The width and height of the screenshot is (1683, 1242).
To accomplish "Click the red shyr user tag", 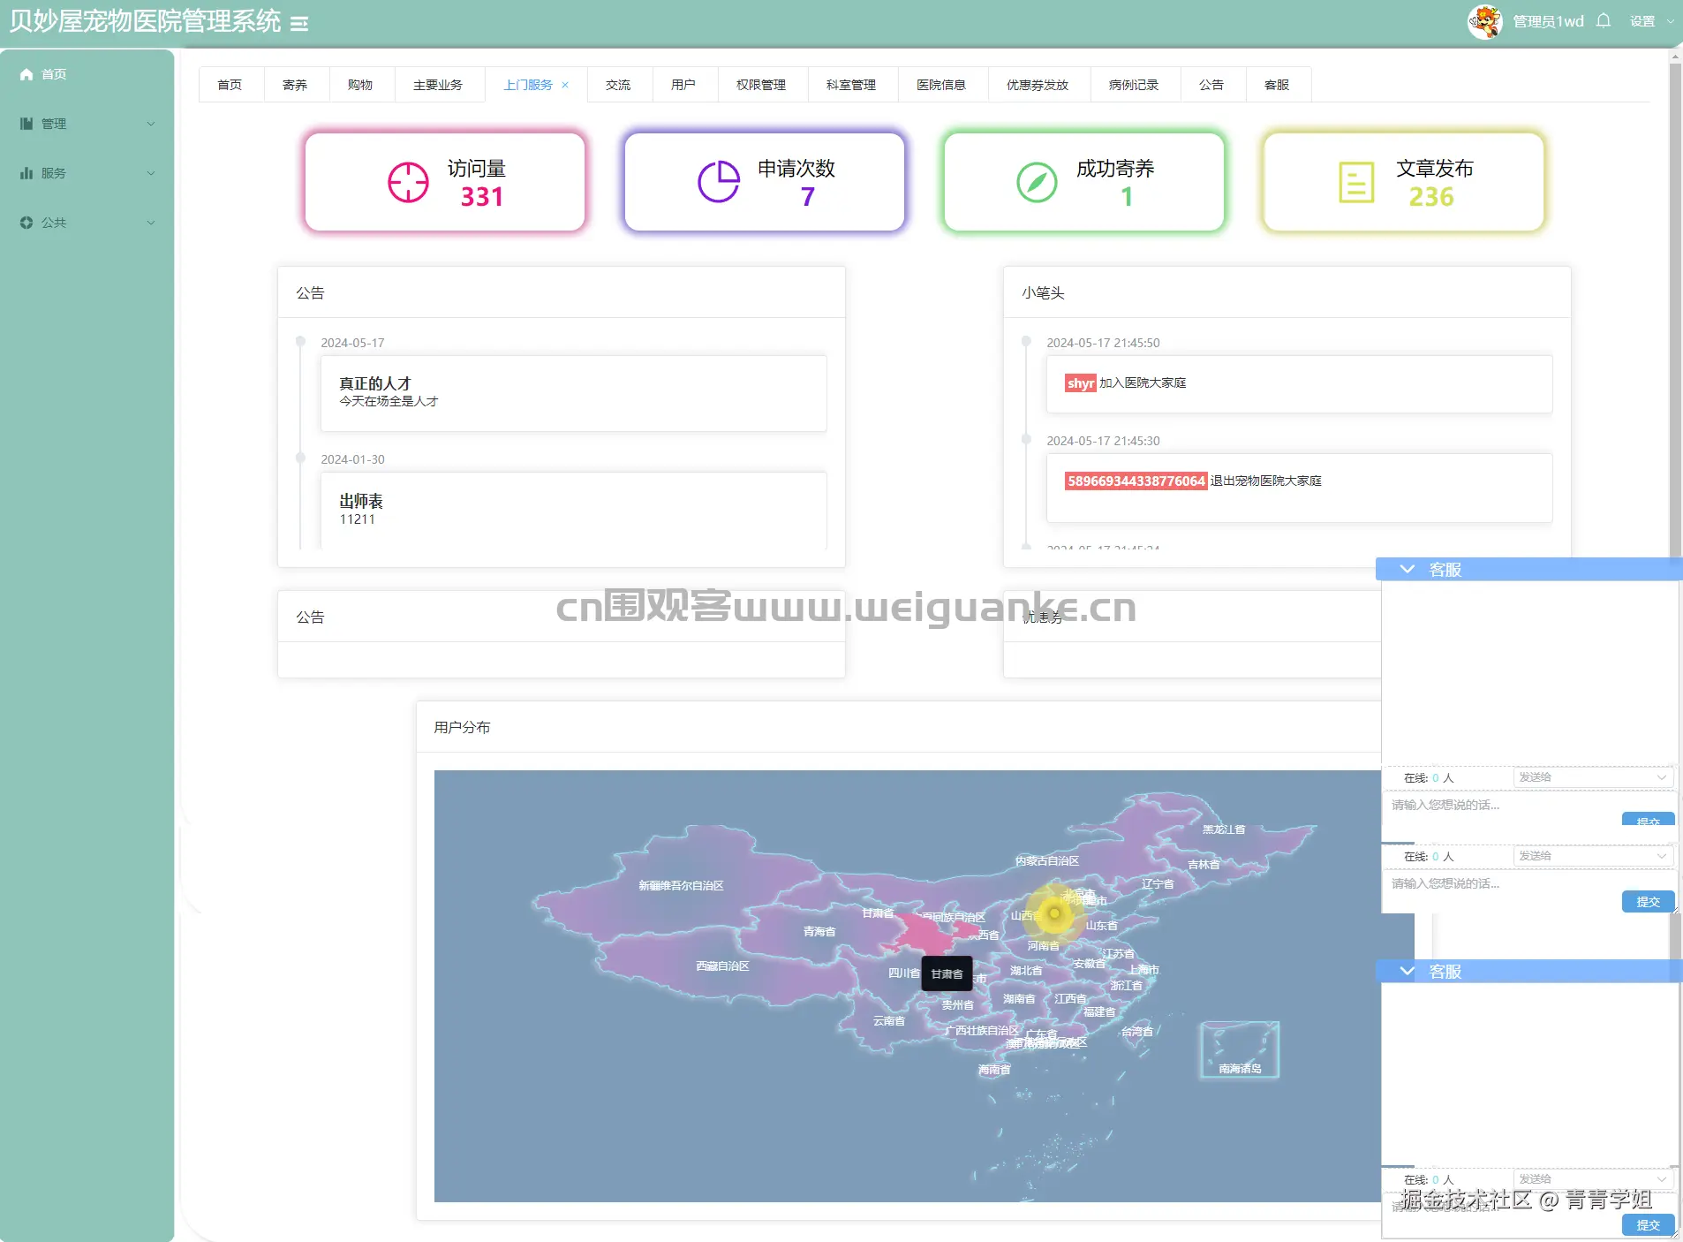I will click(x=1081, y=383).
